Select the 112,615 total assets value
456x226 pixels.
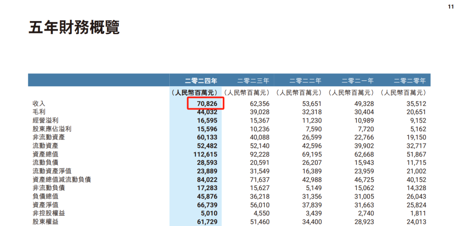click(x=205, y=154)
